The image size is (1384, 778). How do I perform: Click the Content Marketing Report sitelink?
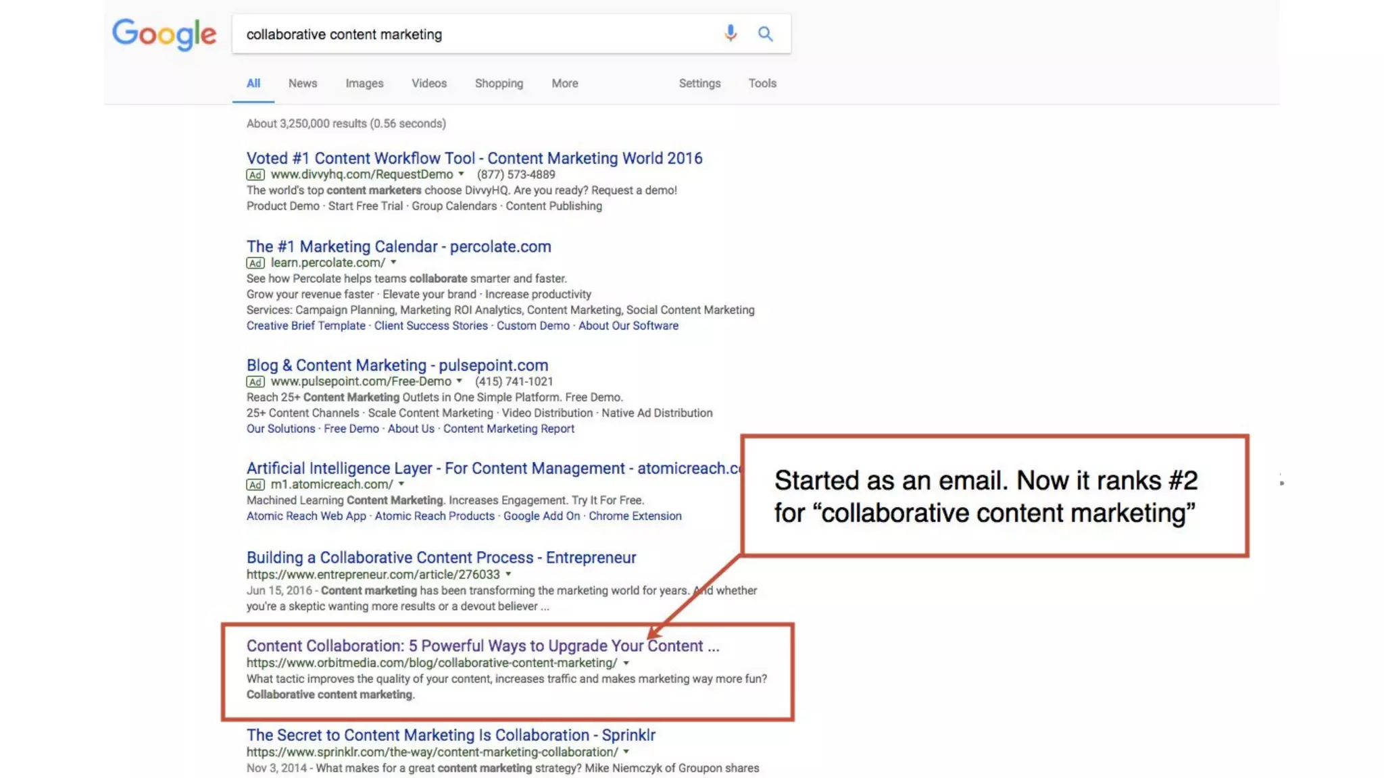pyautogui.click(x=508, y=429)
